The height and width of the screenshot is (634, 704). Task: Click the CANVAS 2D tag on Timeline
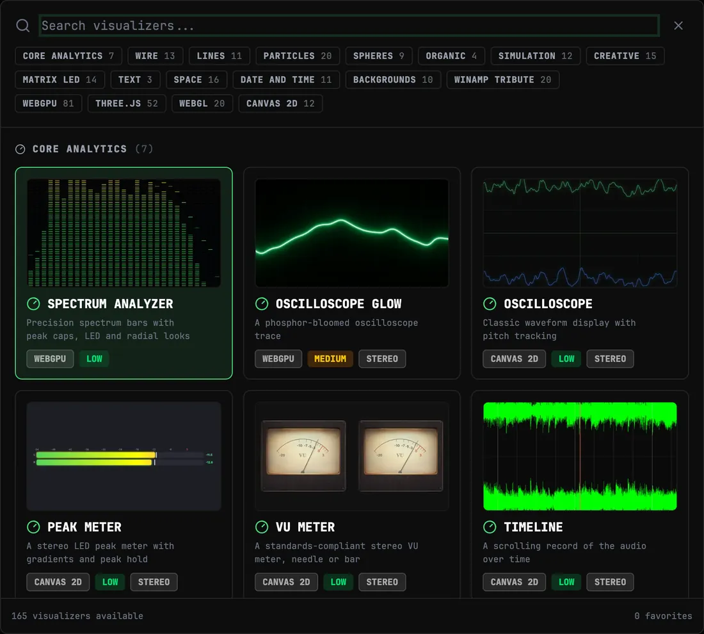click(514, 582)
